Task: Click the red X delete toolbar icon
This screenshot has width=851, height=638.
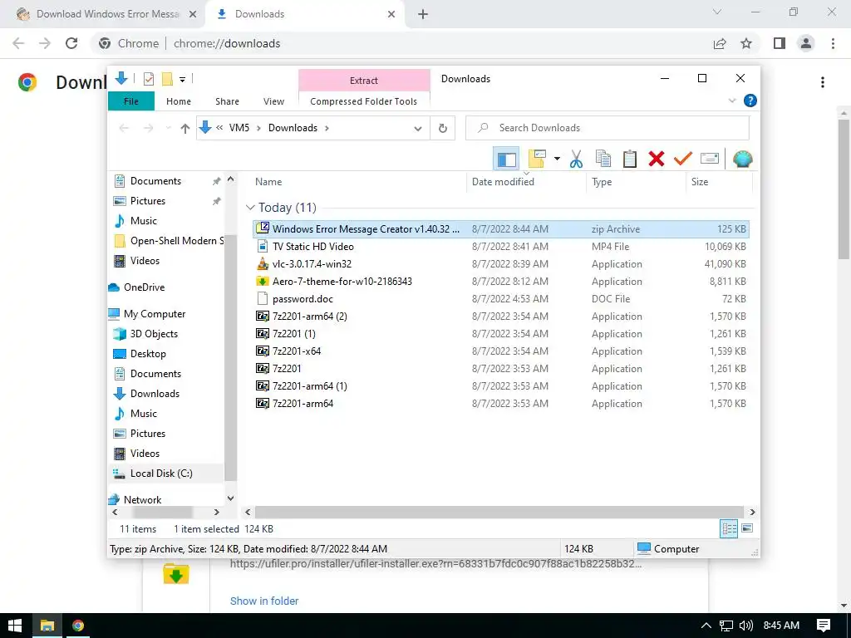Action: click(x=657, y=159)
